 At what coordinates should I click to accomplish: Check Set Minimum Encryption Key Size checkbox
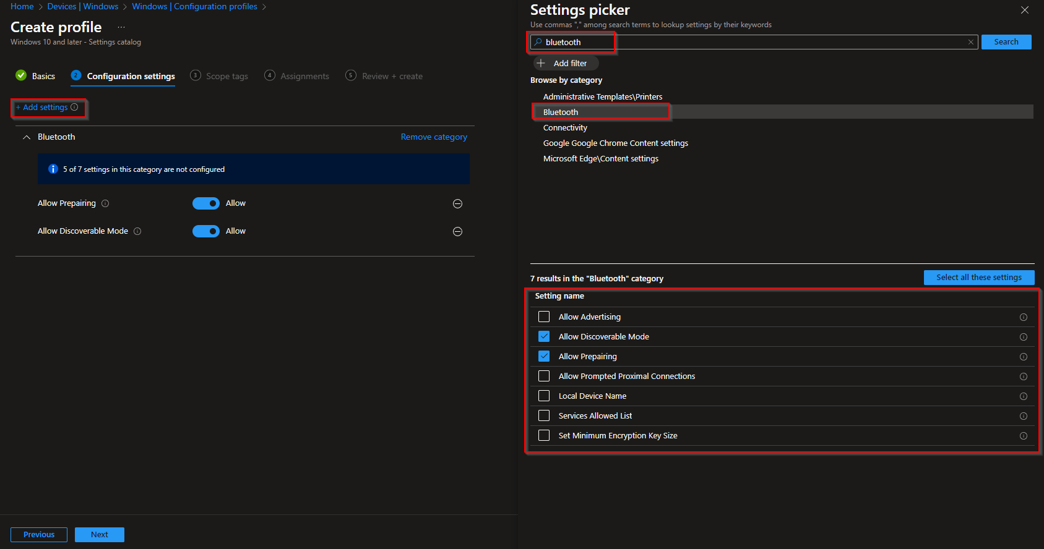pos(544,435)
